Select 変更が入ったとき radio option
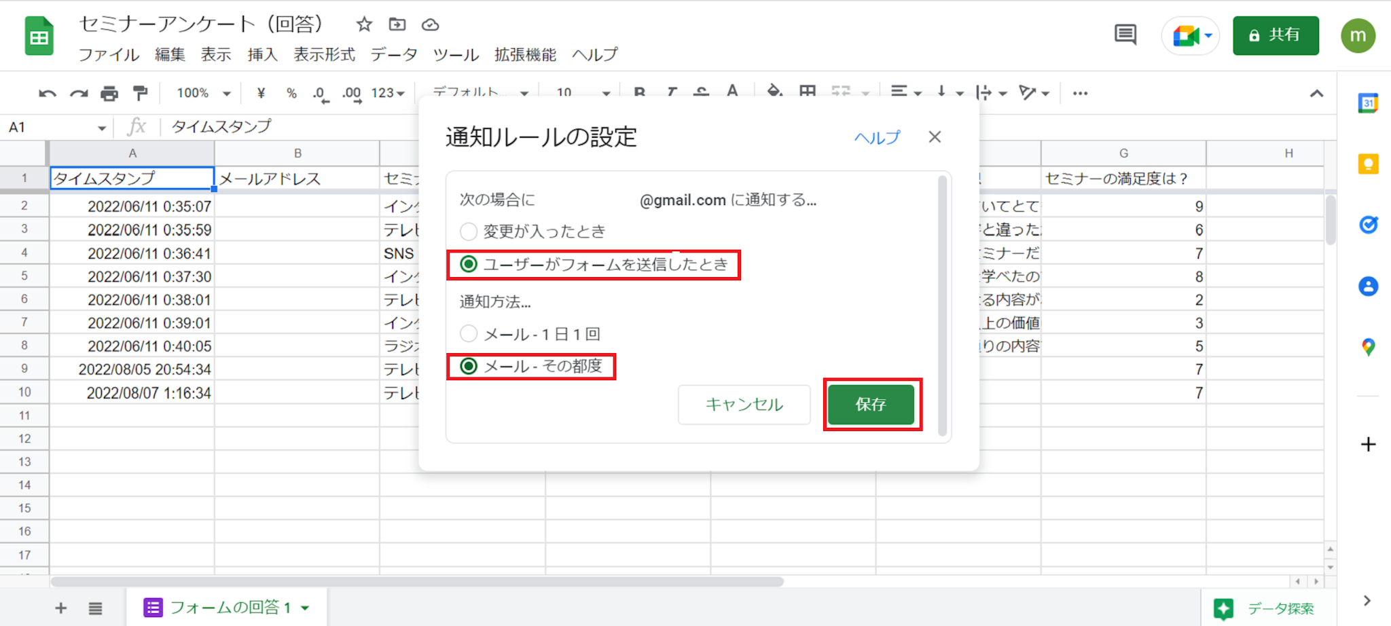This screenshot has height=626, width=1391. pos(469,232)
